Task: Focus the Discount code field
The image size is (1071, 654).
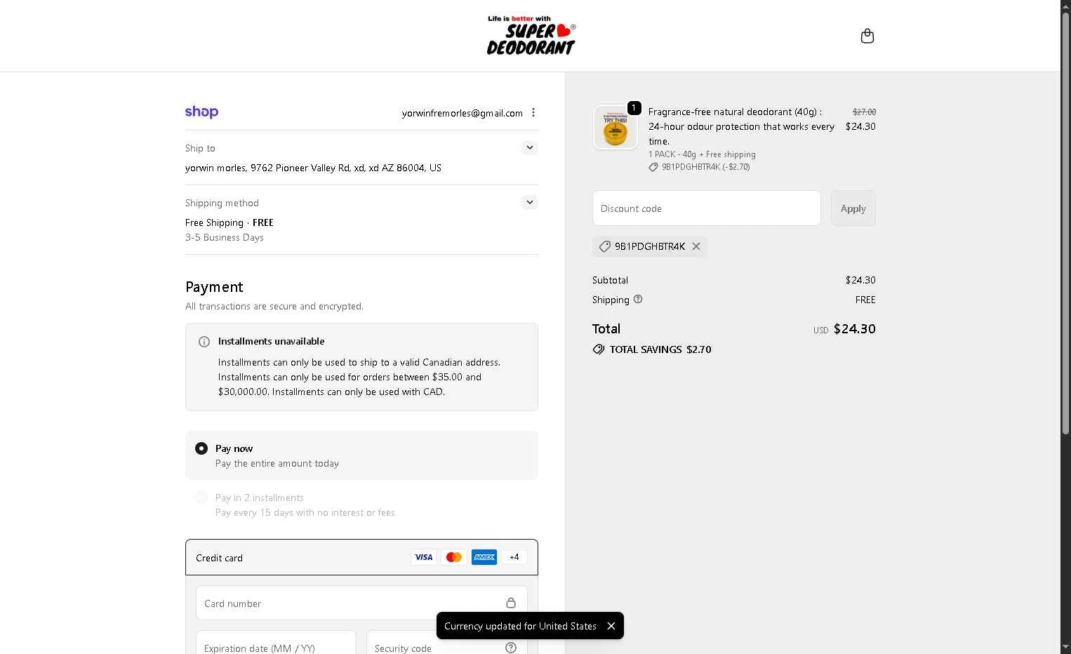Action: (x=707, y=208)
